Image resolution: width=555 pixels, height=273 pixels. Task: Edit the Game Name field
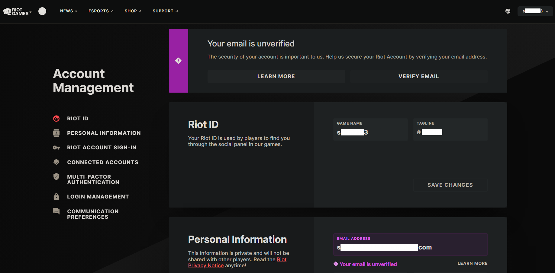pyautogui.click(x=370, y=129)
